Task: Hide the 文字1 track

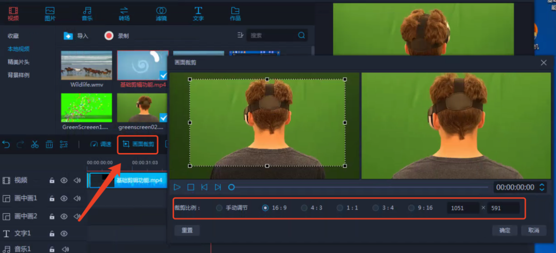Action: (64, 234)
